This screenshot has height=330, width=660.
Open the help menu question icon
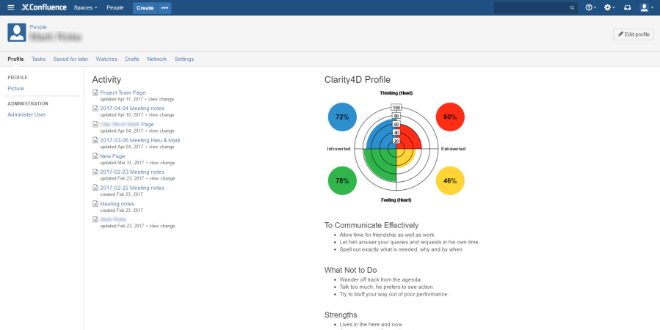[590, 7]
